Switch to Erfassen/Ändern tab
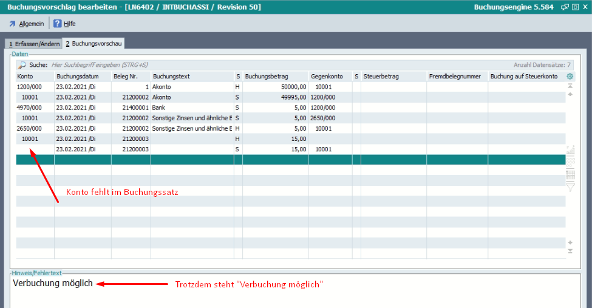This screenshot has width=592, height=308. (34, 44)
